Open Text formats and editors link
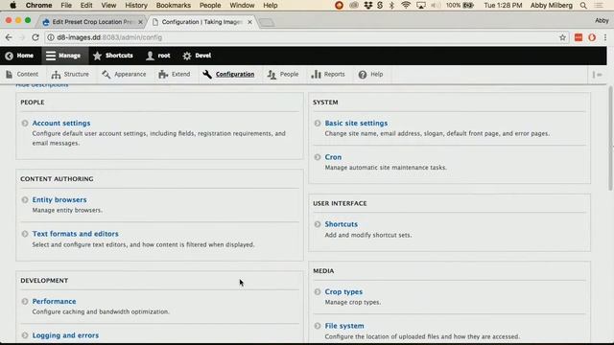 pyautogui.click(x=75, y=234)
